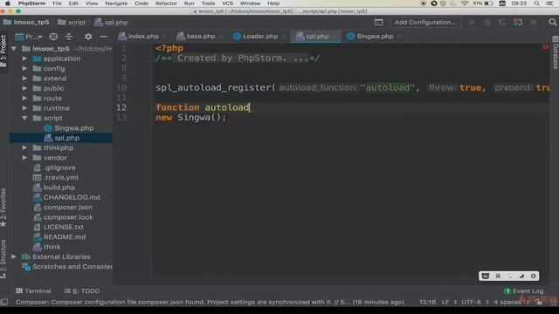
Task: Click the Stop square icon in toolbar
Action: point(534,22)
